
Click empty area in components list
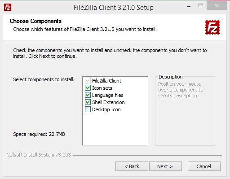[x=115, y=129]
